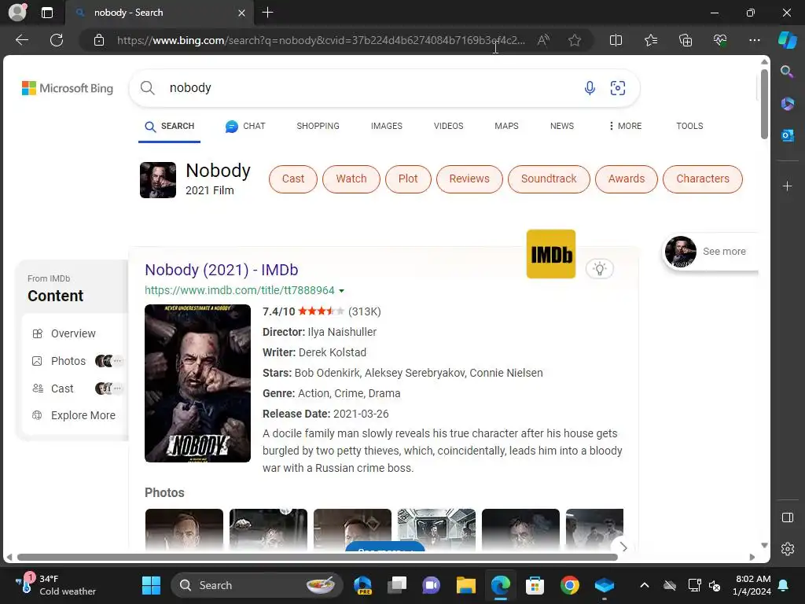The width and height of the screenshot is (805, 604).
Task: Open Microsoft Store from taskbar
Action: pos(535,585)
